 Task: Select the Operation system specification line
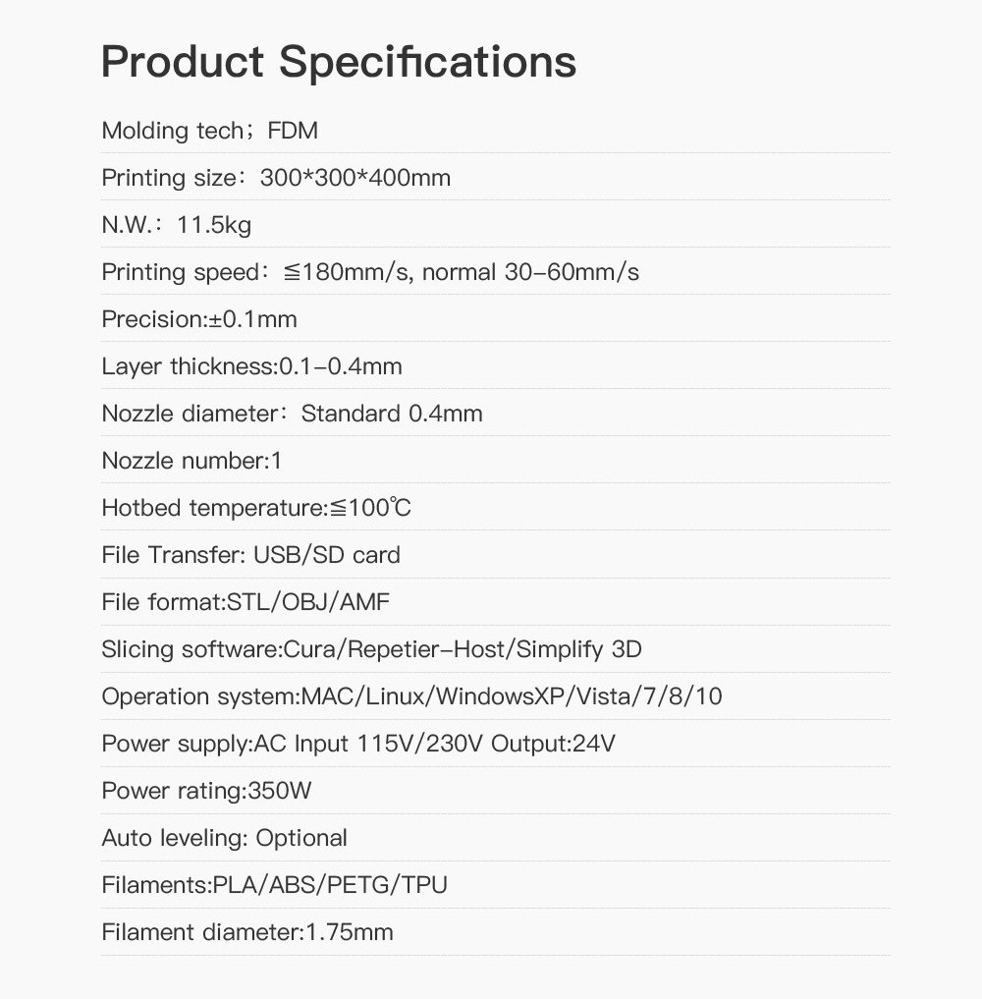click(x=411, y=696)
